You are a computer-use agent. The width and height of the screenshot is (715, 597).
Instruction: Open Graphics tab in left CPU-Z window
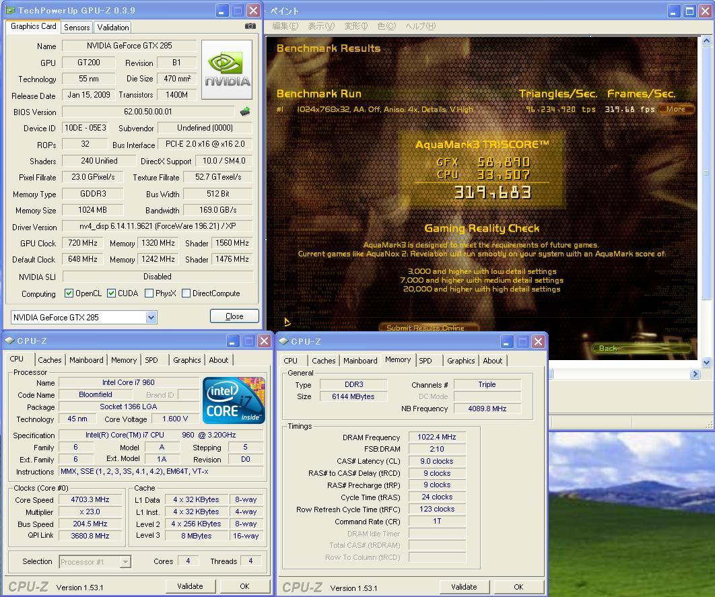coord(186,360)
